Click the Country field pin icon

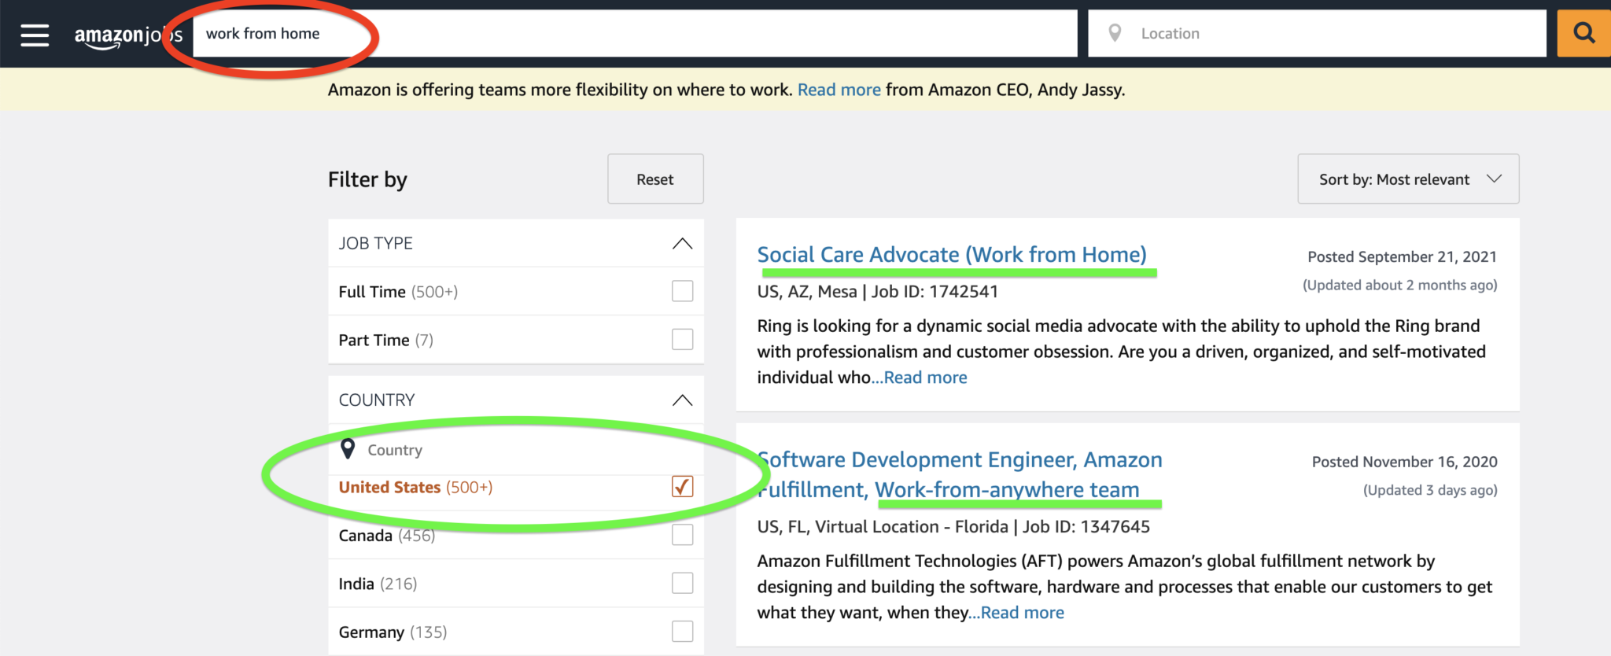348,449
